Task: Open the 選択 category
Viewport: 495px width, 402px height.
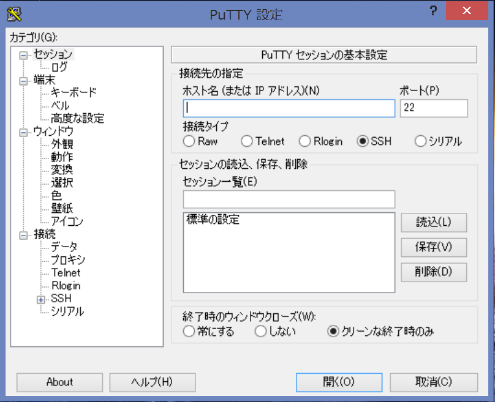Action: pyautogui.click(x=62, y=182)
